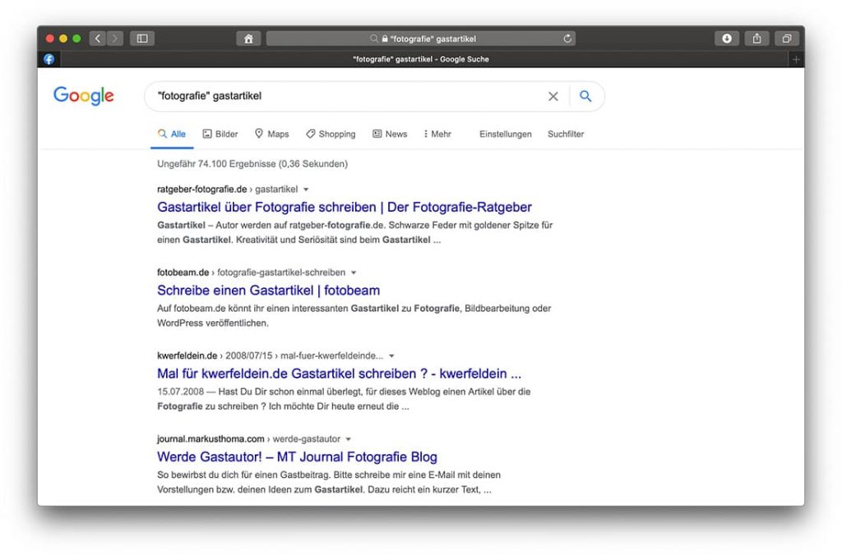
Task: Show all tabs overview icon
Action: pyautogui.click(x=787, y=39)
